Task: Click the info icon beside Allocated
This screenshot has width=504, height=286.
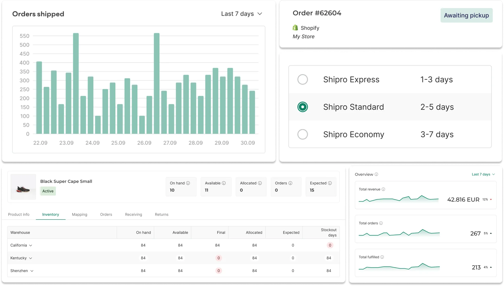Action: point(260,183)
